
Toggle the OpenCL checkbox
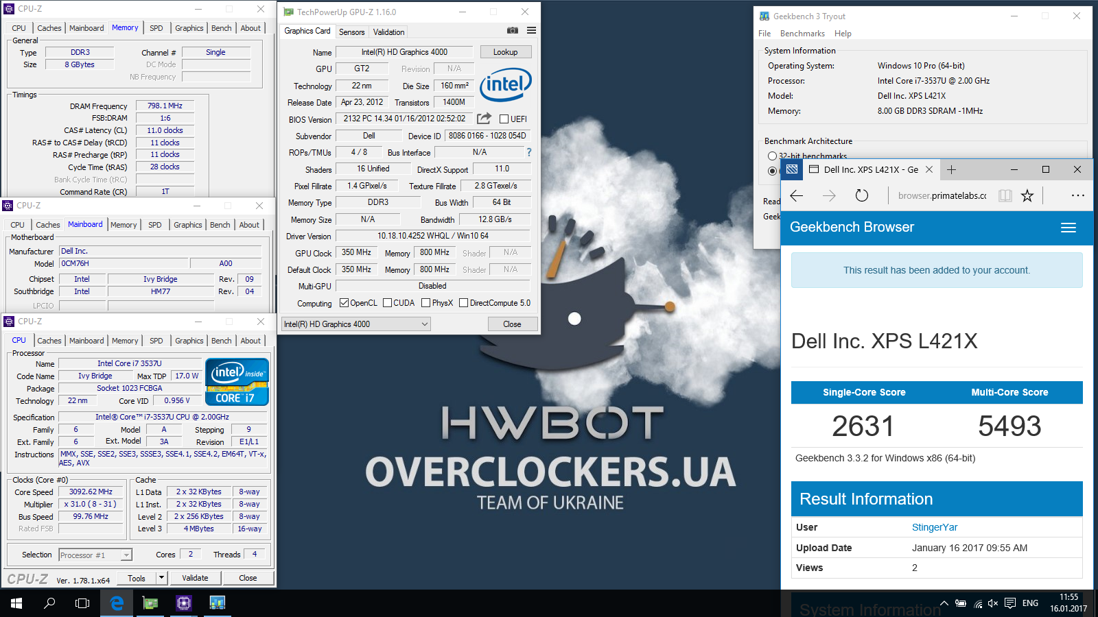[x=344, y=302]
